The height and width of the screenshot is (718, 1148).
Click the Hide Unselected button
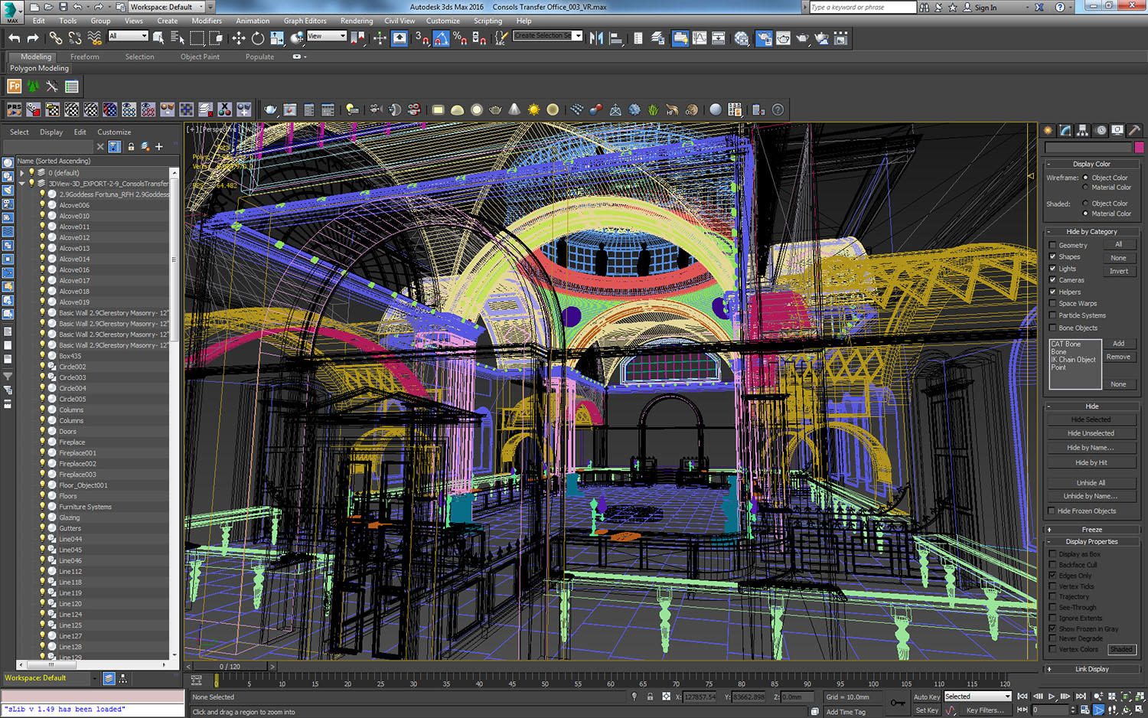pyautogui.click(x=1091, y=433)
